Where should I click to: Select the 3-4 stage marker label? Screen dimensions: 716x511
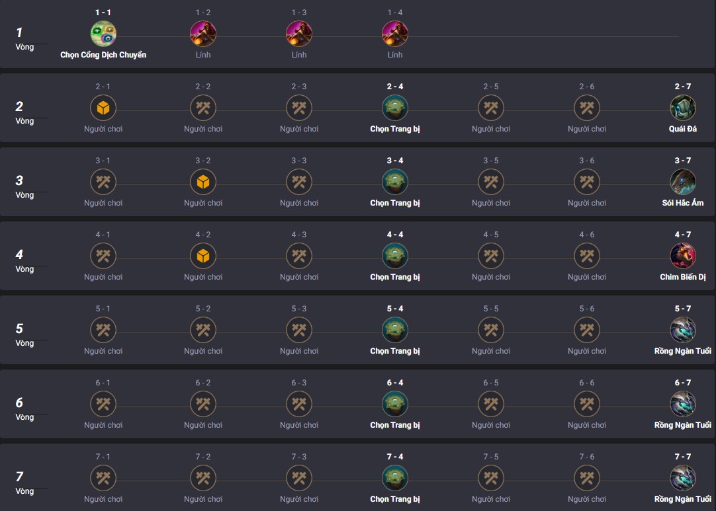pyautogui.click(x=395, y=161)
